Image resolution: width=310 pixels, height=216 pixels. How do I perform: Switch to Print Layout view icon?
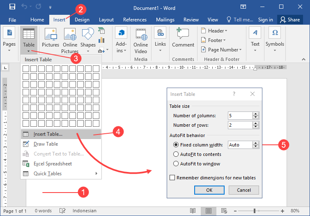209,211
